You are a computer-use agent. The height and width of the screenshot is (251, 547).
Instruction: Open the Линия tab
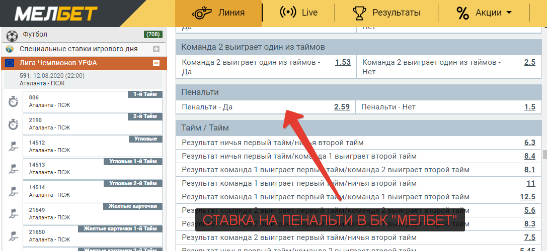(x=218, y=13)
